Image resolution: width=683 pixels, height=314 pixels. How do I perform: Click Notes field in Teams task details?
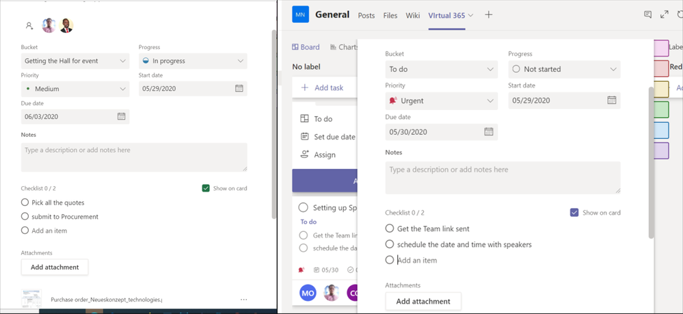pyautogui.click(x=503, y=177)
